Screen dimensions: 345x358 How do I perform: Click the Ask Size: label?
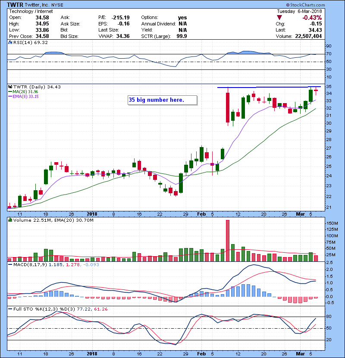coord(70,24)
